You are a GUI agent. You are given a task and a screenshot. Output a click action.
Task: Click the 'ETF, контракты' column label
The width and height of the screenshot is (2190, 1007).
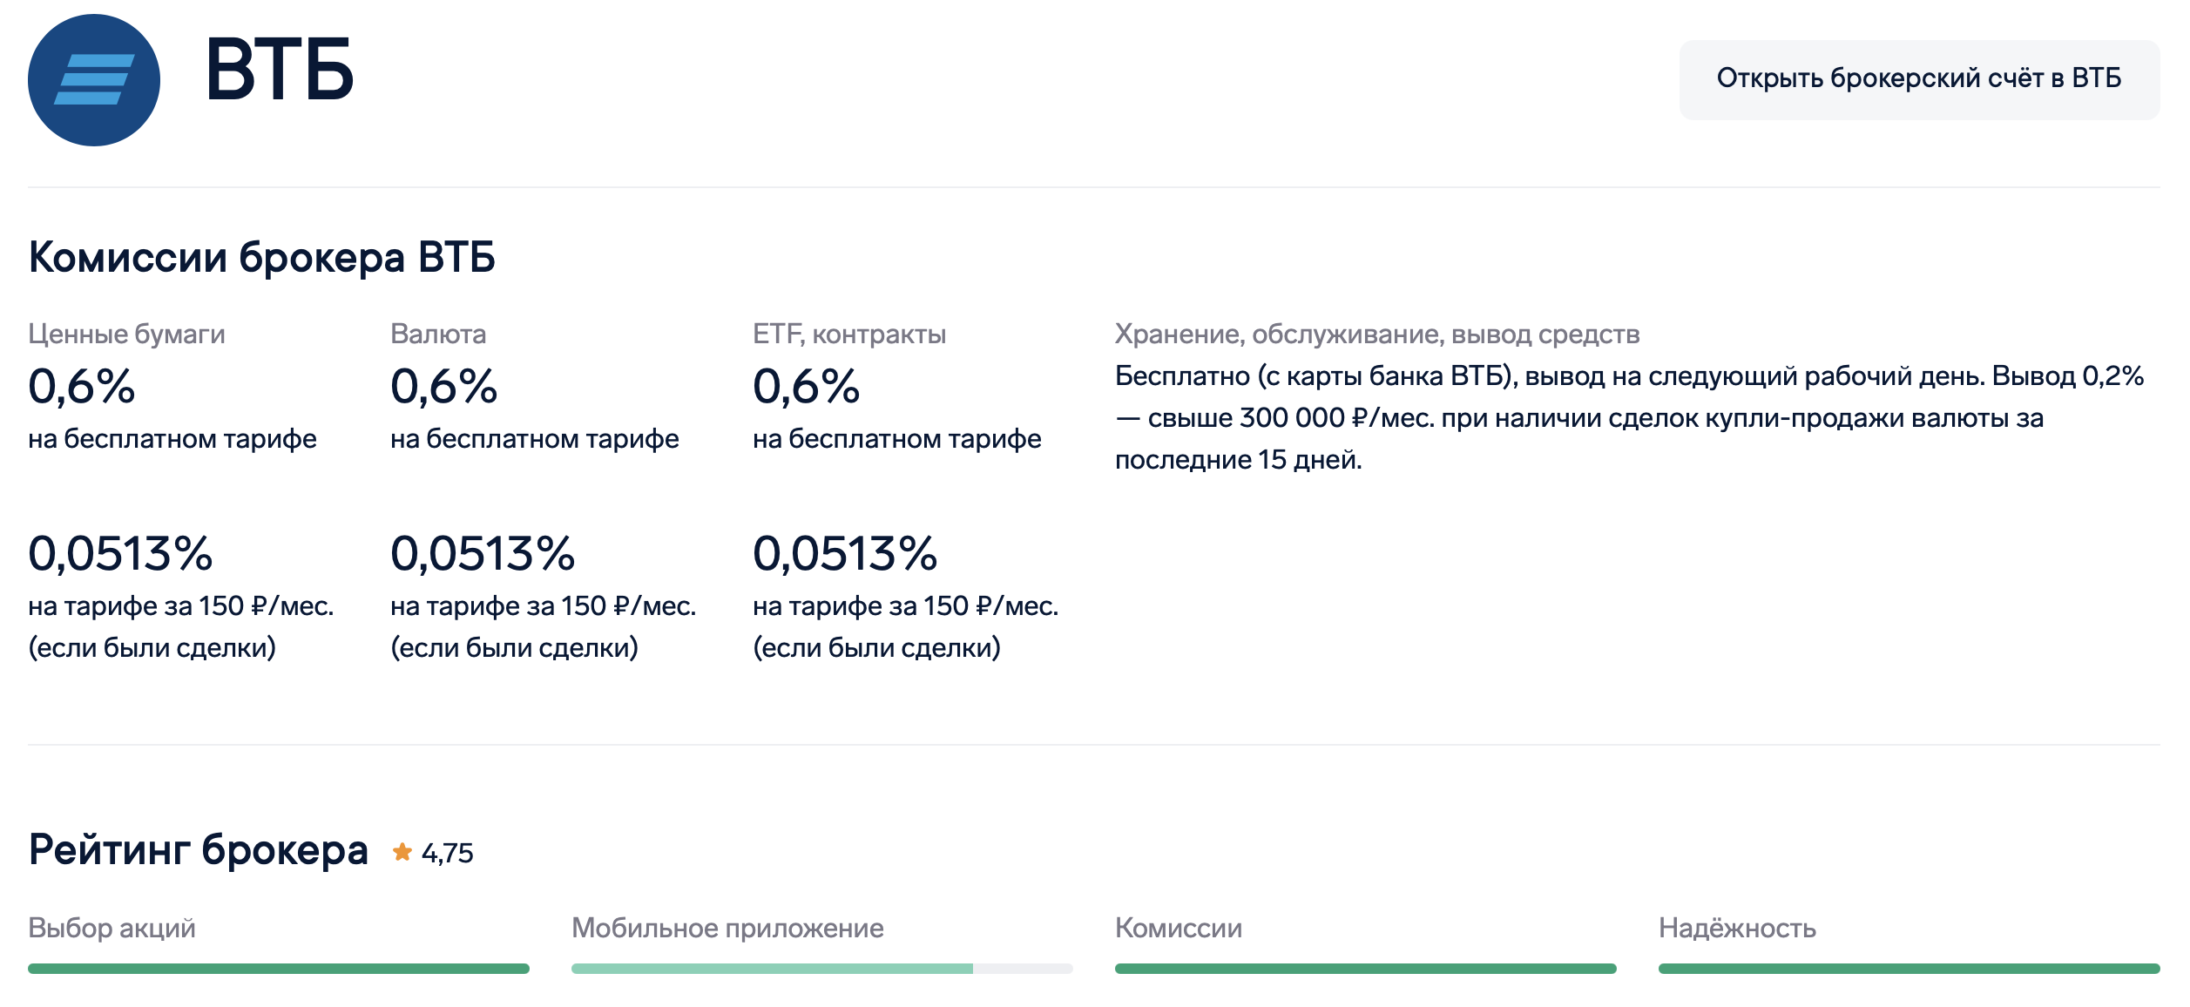tap(849, 334)
